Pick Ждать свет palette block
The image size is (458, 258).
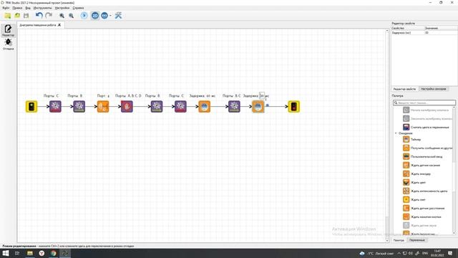414,200
